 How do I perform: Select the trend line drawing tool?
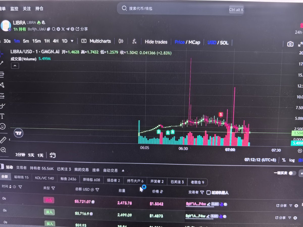[2, 63]
